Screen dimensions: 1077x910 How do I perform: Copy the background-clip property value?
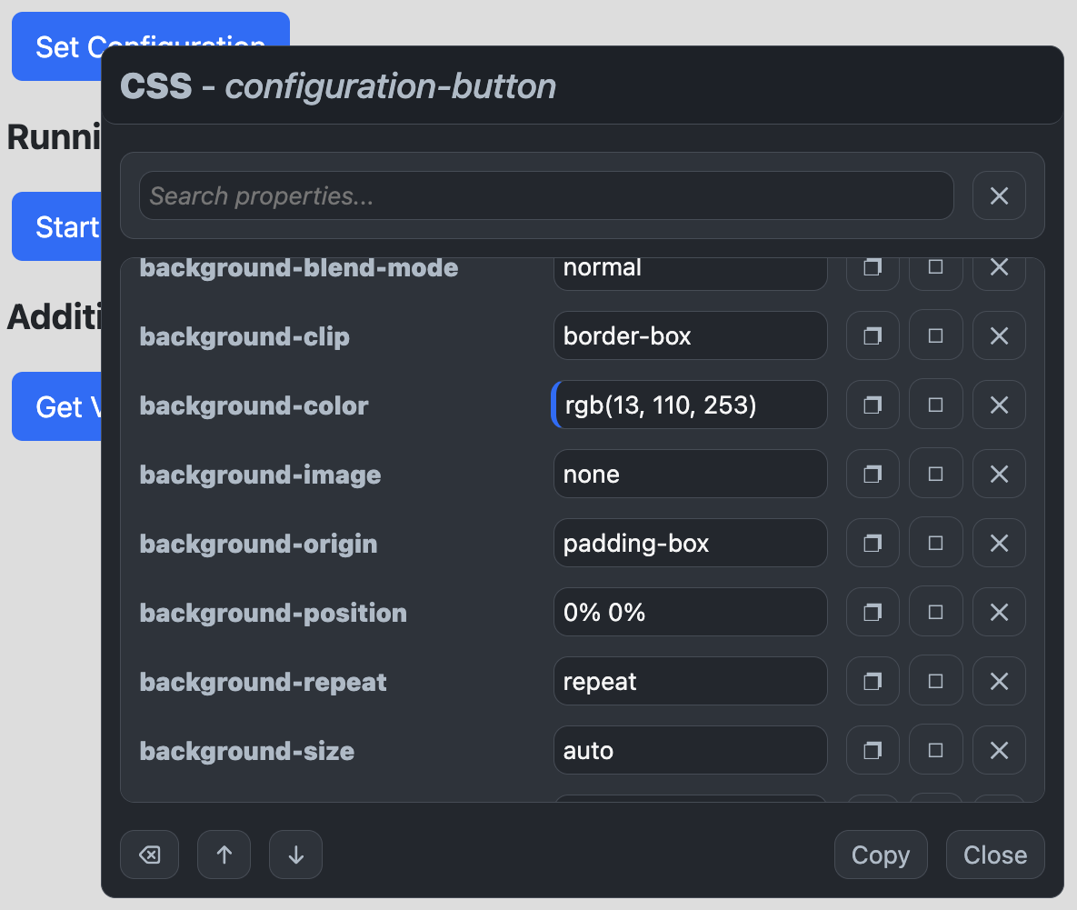click(x=873, y=335)
